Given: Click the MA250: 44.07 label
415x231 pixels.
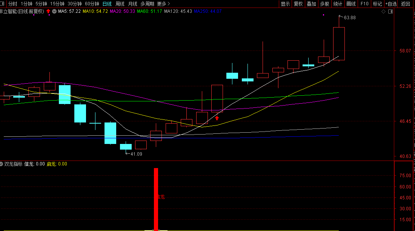Looking at the screenshot, I should pyautogui.click(x=208, y=11).
